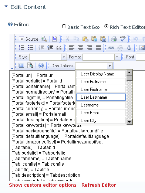Click the Print icon in toolbar
This screenshot has height=193, width=145.
coord(114,39)
